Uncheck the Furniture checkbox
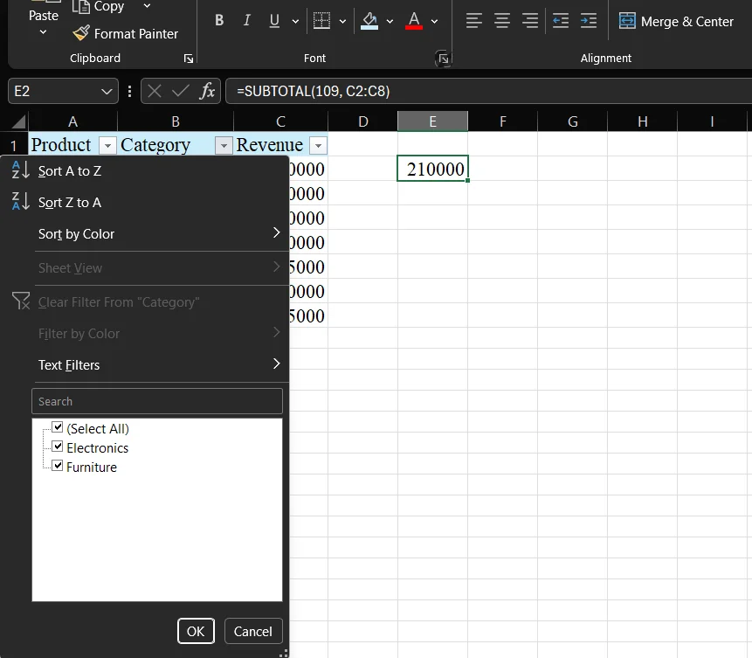Viewport: 752px width, 658px height. pos(57,466)
